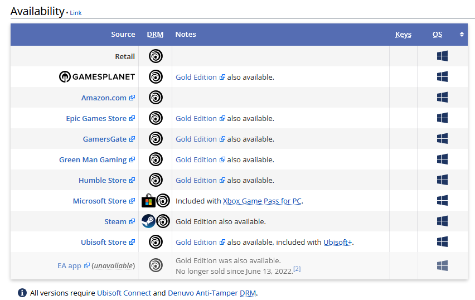Click faded Ubisoft Connect icon in EA app row
Viewport: 475px width, 300px height.
156,265
